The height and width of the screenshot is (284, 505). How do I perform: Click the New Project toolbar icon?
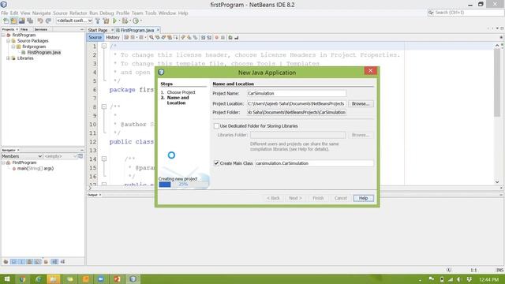(x=13, y=21)
